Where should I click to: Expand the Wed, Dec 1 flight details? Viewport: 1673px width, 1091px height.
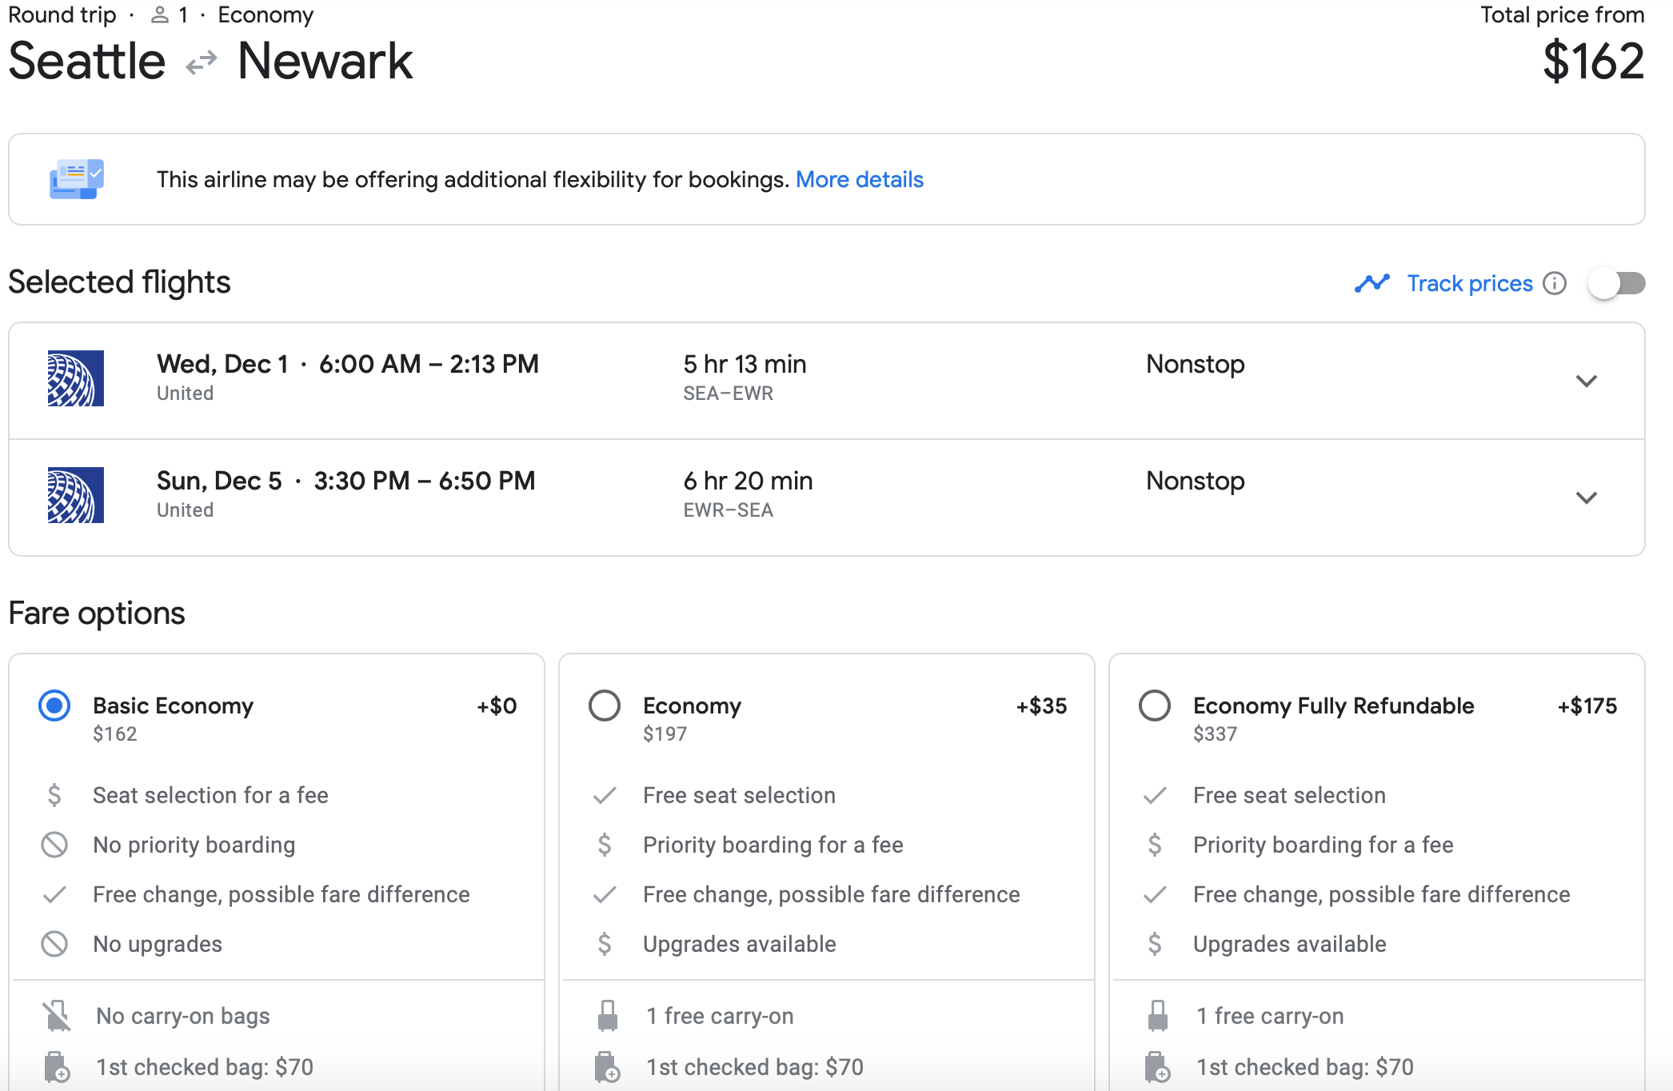[x=1586, y=381]
